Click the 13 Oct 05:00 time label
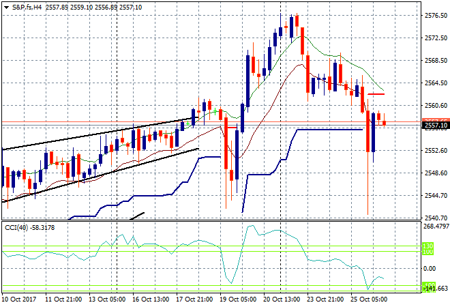Image resolution: width=450 pixels, height=307 pixels. pos(107,299)
